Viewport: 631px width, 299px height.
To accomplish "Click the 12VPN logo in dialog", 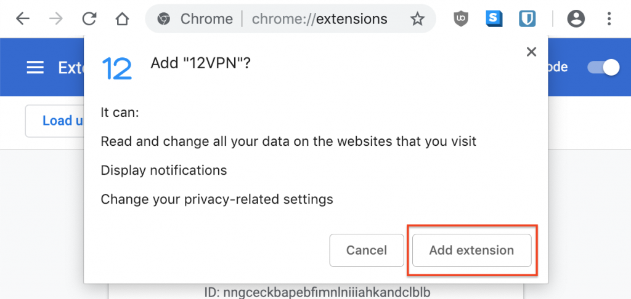I will pos(117,68).
